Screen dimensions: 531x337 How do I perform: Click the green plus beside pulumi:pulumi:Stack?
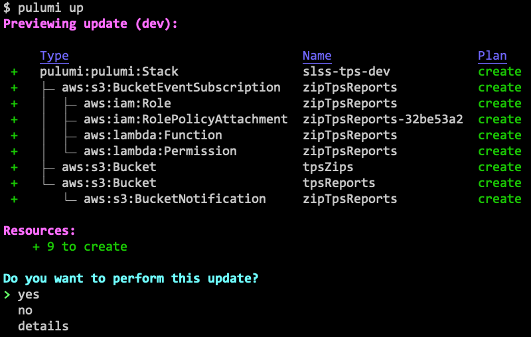(x=14, y=72)
